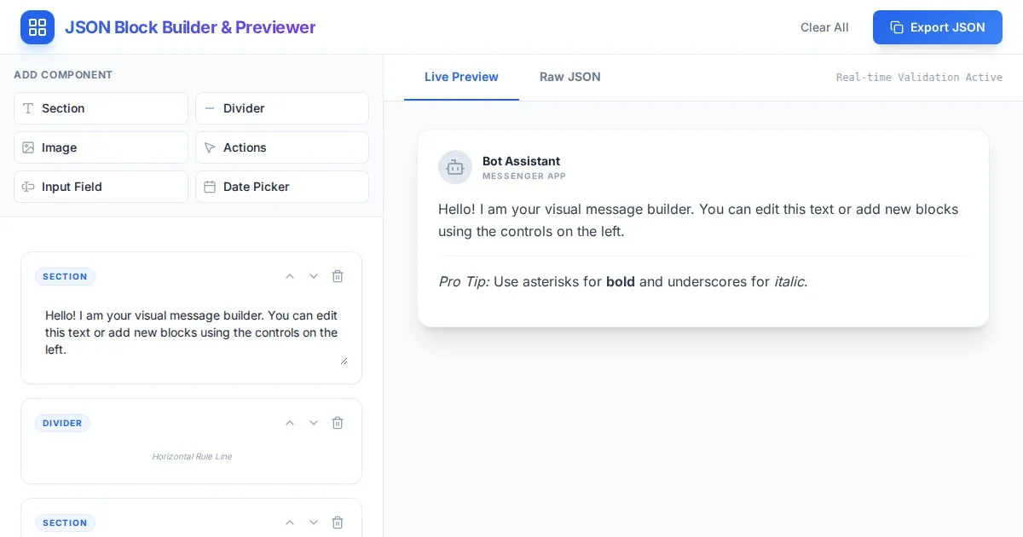Add a Section component

pyautogui.click(x=101, y=108)
